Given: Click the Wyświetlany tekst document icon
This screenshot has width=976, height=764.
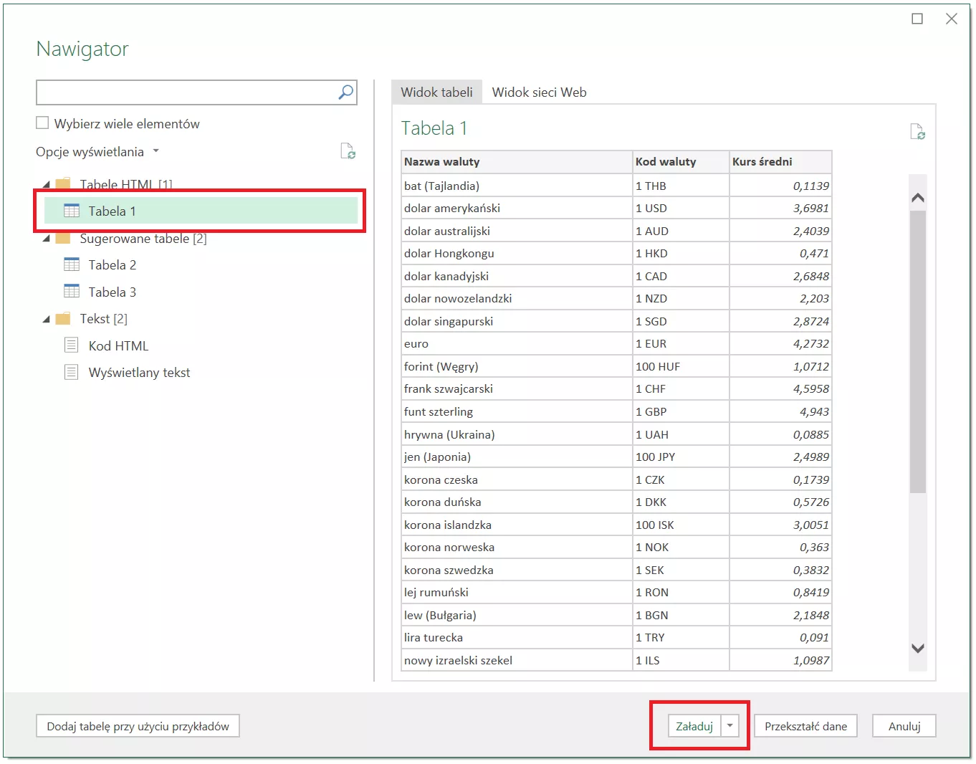Looking at the screenshot, I should pos(72,372).
